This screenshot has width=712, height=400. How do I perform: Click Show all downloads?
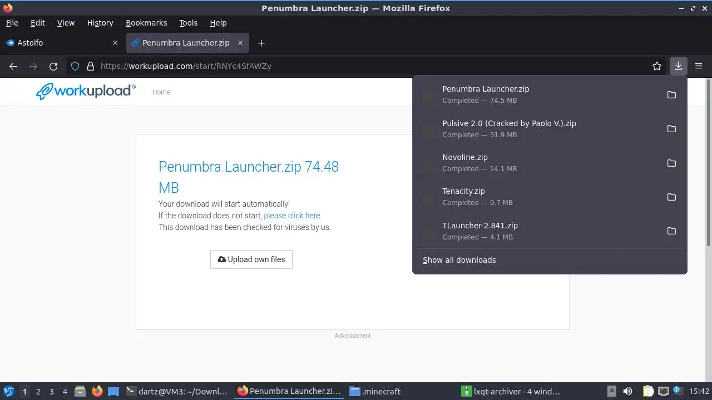pyautogui.click(x=459, y=260)
